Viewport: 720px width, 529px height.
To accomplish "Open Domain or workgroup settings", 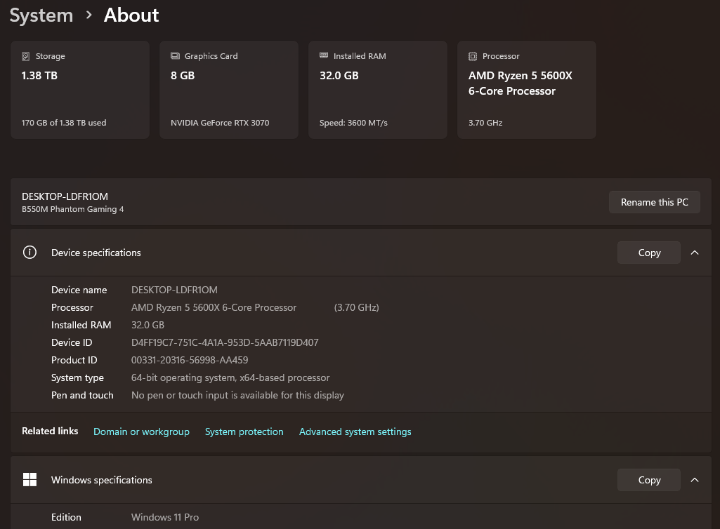I will click(x=141, y=431).
